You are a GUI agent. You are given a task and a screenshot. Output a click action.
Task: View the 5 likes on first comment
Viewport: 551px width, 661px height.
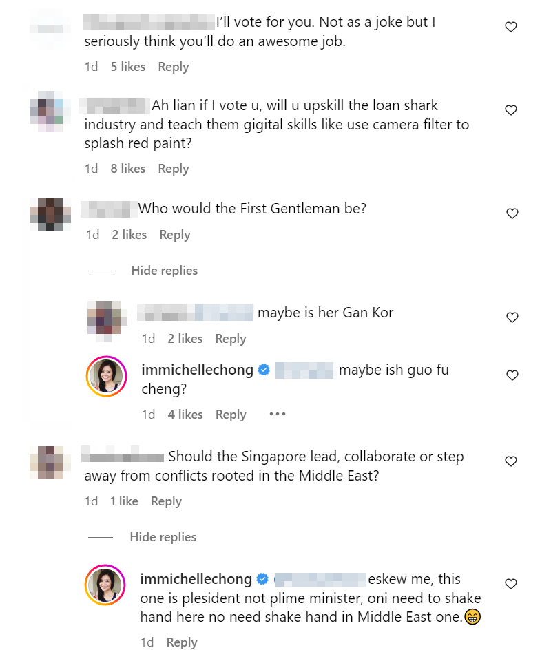coord(128,67)
